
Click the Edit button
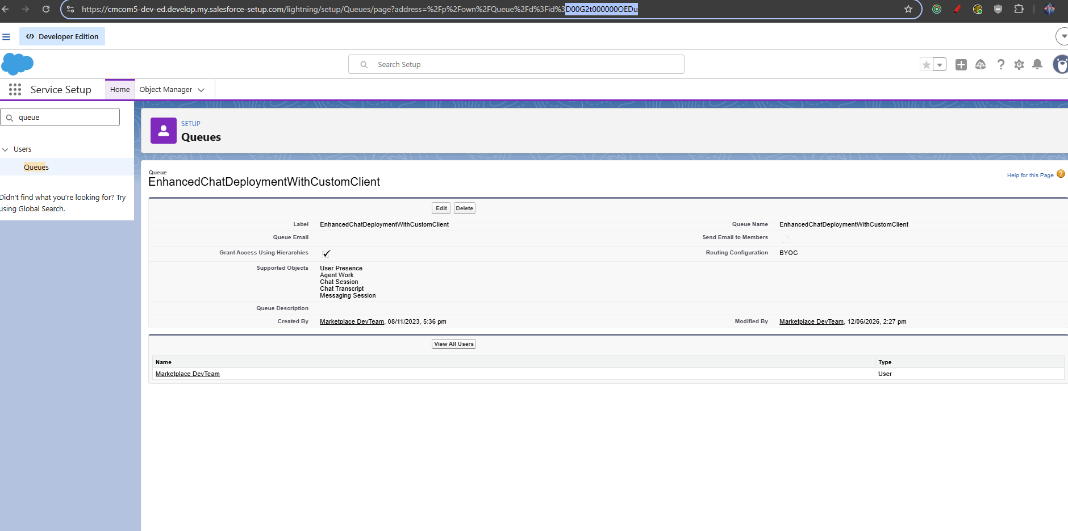click(441, 208)
